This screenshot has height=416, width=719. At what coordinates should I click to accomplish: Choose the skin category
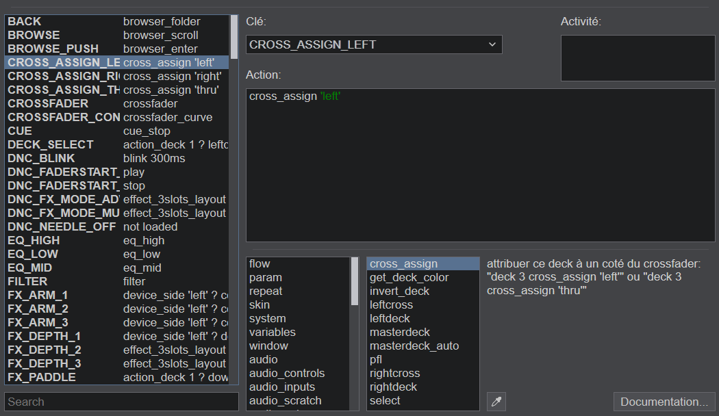[x=298, y=305]
